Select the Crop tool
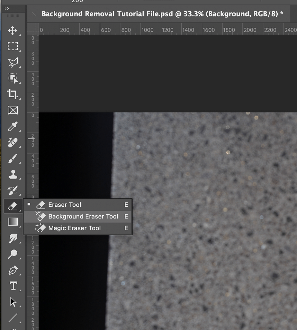This screenshot has height=330, width=297. [x=13, y=94]
